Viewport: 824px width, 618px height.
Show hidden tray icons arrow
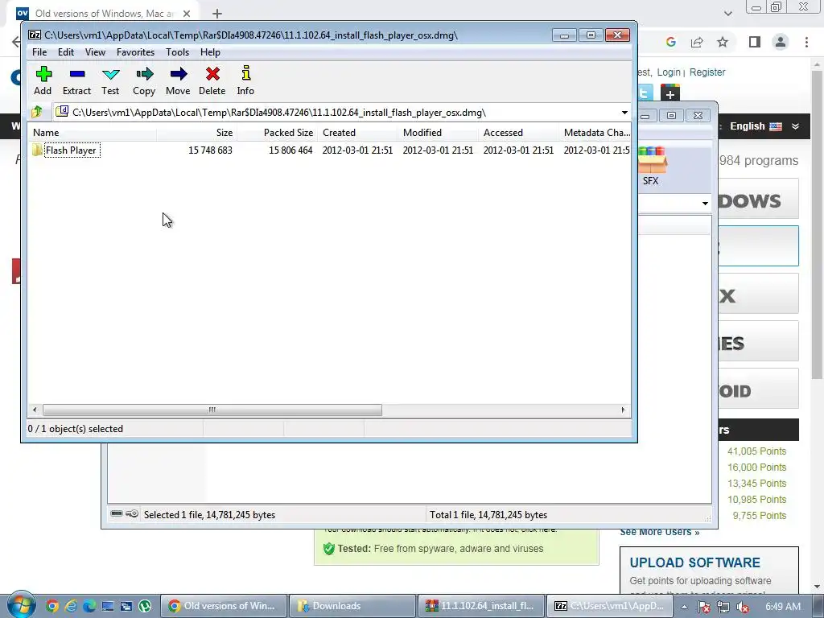pos(684,607)
